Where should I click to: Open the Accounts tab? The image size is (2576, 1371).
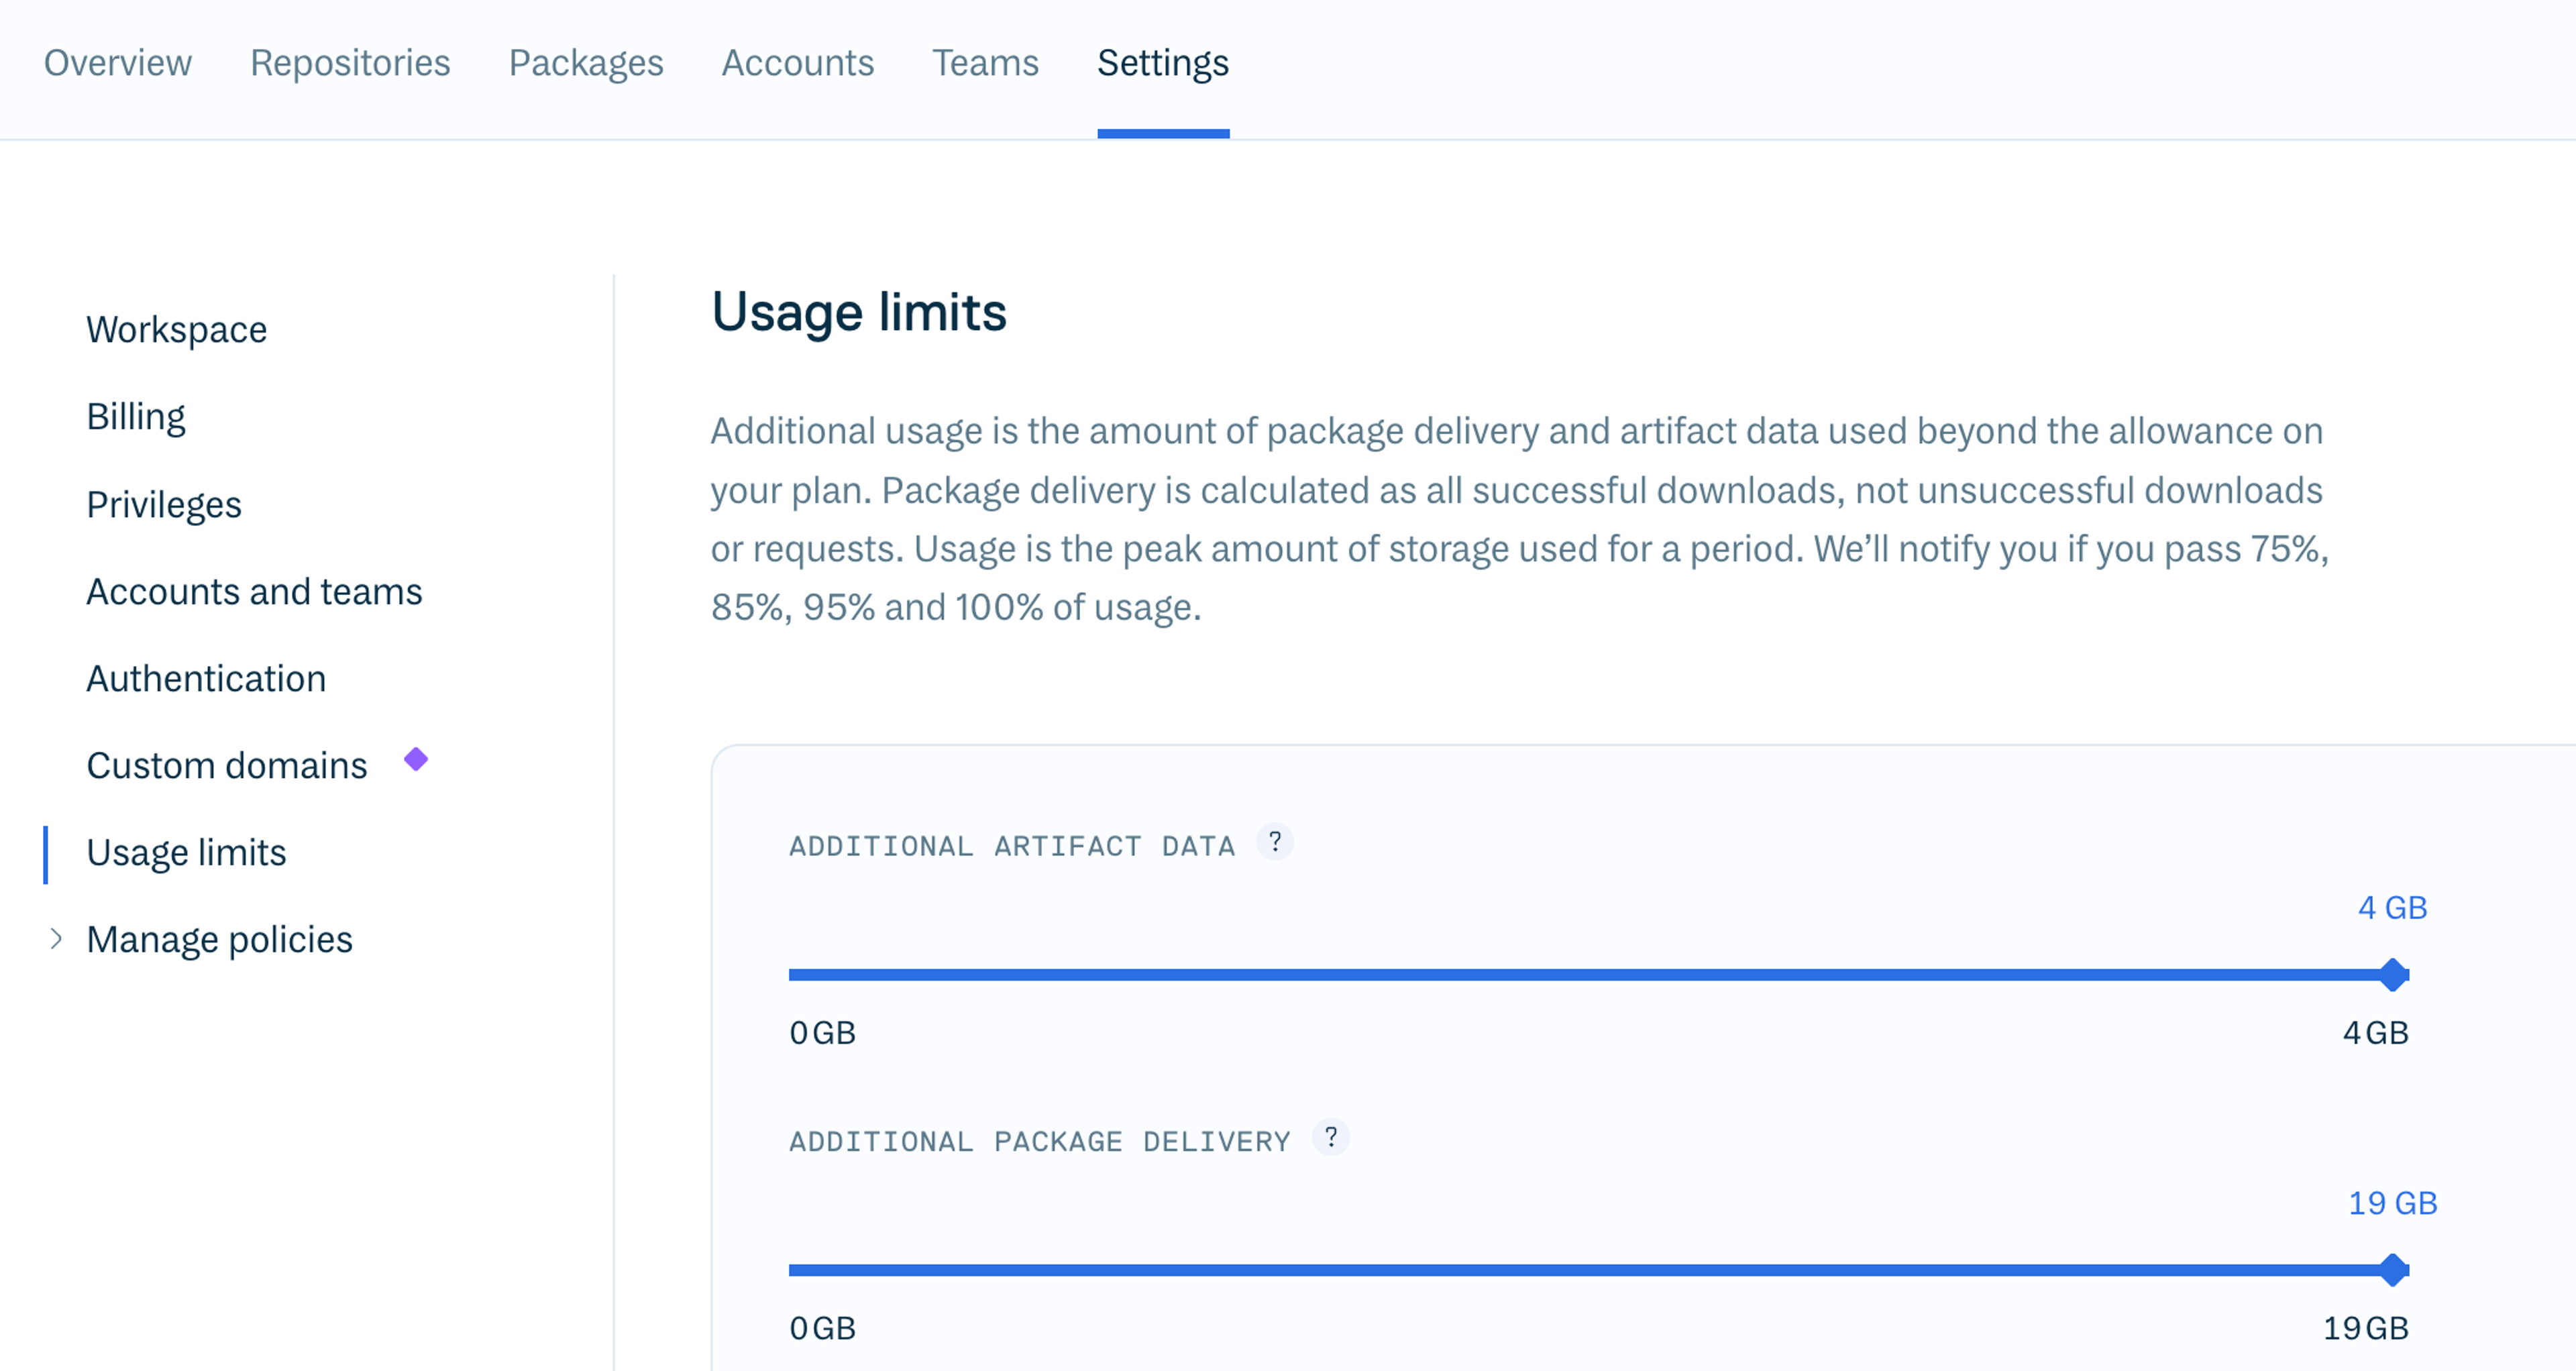[x=798, y=63]
